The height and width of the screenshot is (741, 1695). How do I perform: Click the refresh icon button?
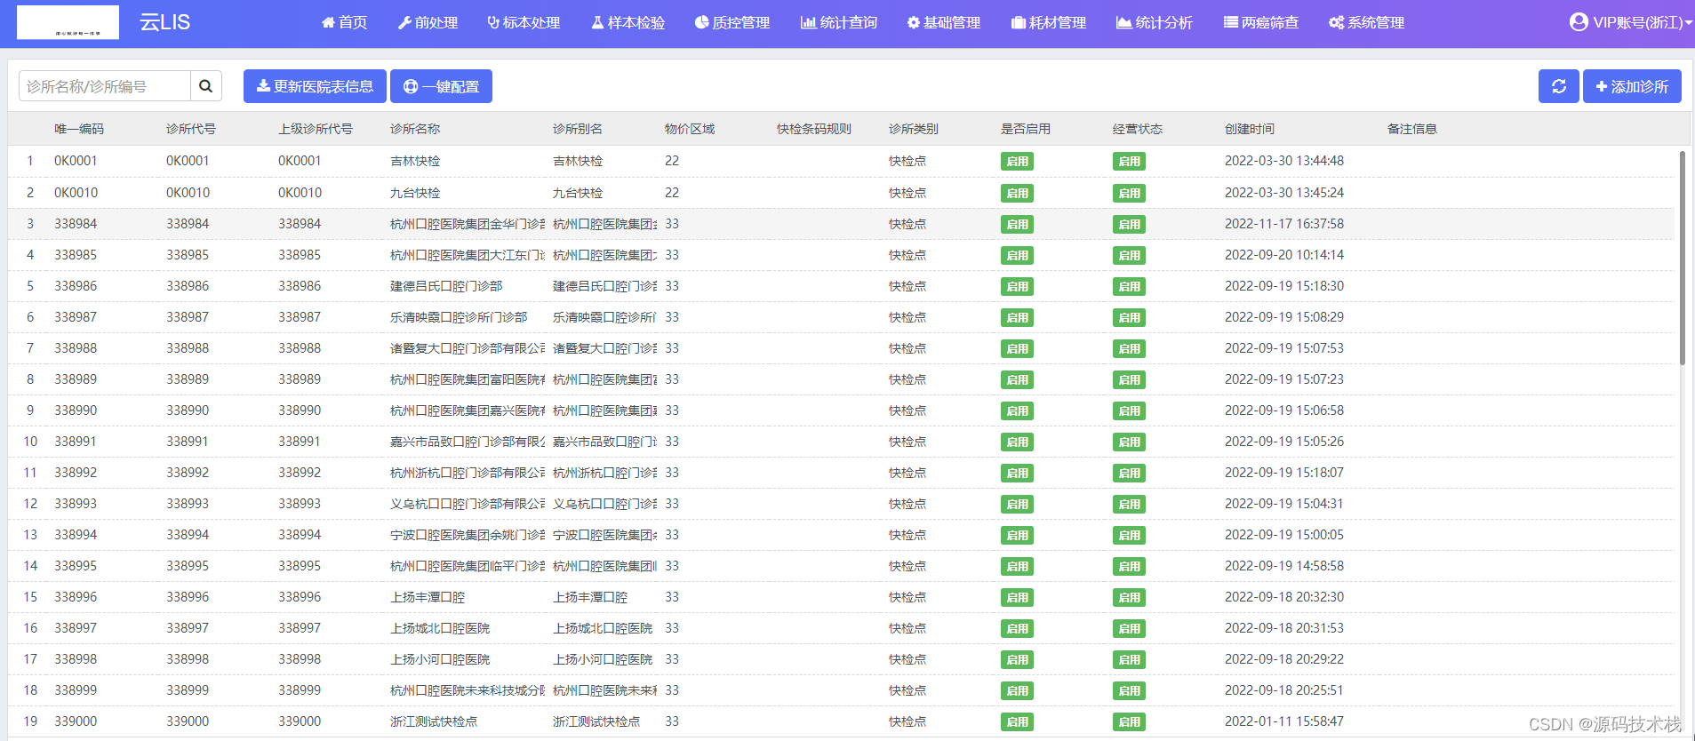pyautogui.click(x=1558, y=86)
